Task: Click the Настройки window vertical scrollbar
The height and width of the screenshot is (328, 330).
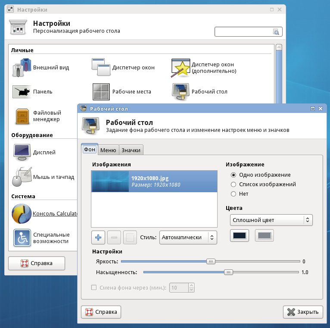Action: [279, 77]
